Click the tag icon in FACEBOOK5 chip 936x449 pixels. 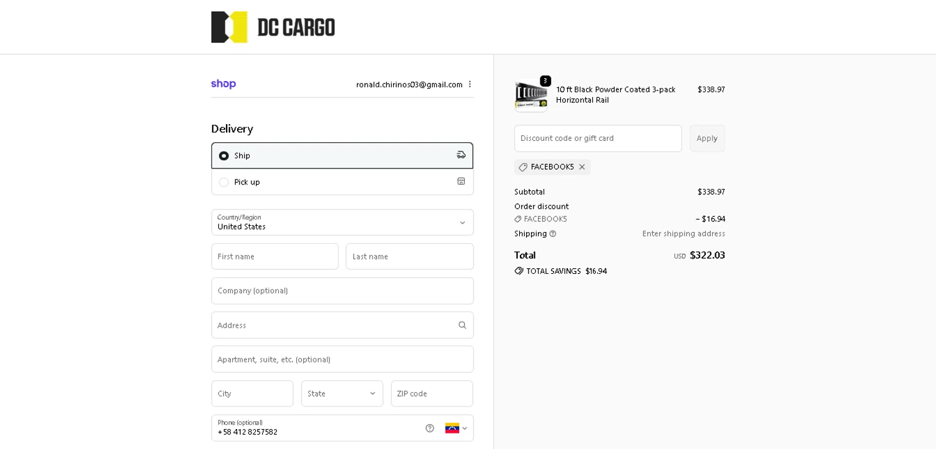coord(523,167)
